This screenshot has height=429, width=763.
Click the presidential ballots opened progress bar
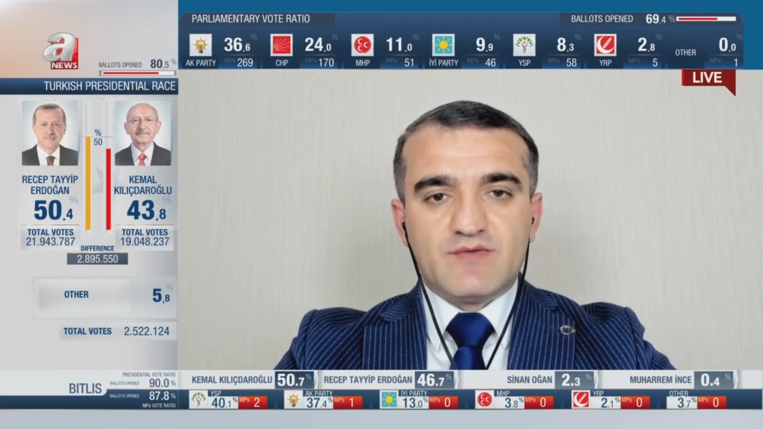[137, 73]
